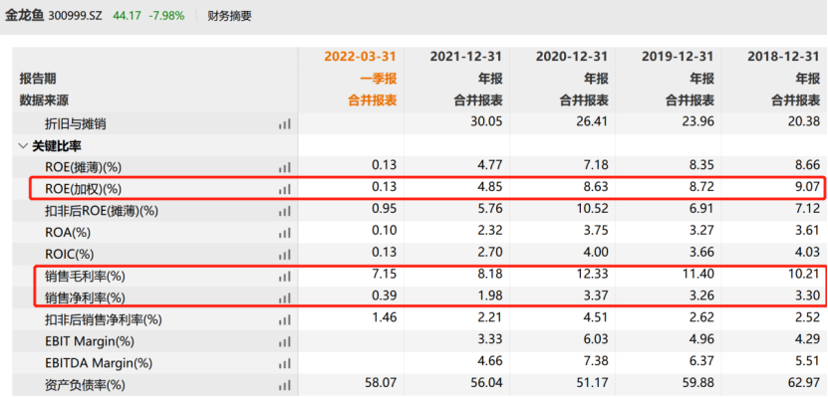Click the ROE(摊薄) value 8.35
Viewport: 828px width, 397px height.
coord(701,165)
